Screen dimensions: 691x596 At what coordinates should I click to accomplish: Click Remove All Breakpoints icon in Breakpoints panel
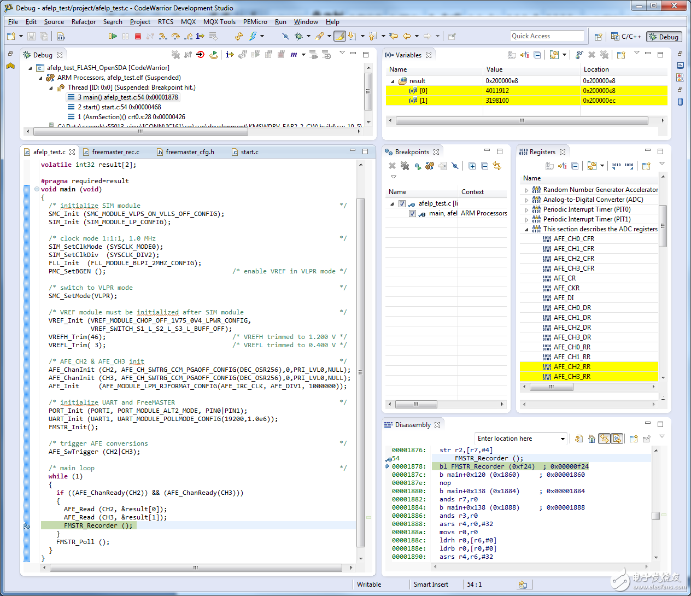[x=405, y=166]
